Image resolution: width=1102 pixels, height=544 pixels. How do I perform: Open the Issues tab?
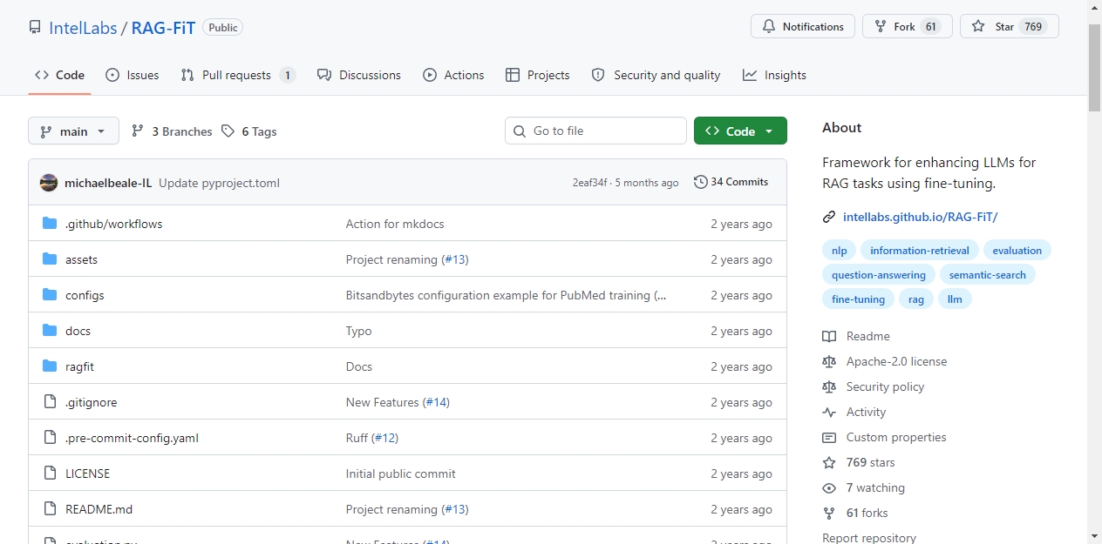(133, 75)
